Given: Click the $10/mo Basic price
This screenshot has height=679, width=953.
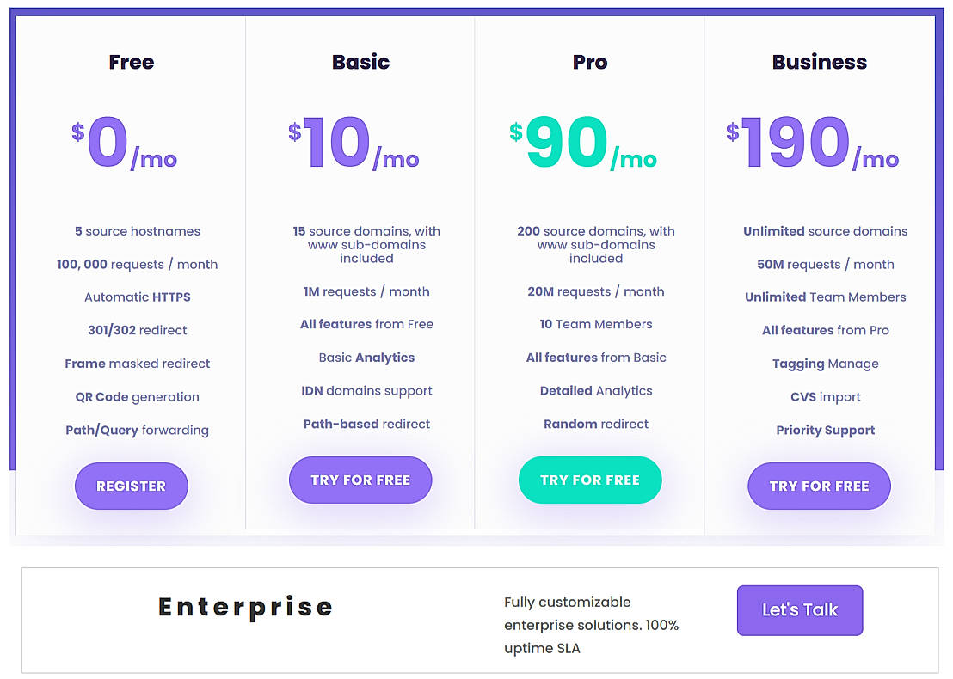Looking at the screenshot, I should point(354,144).
